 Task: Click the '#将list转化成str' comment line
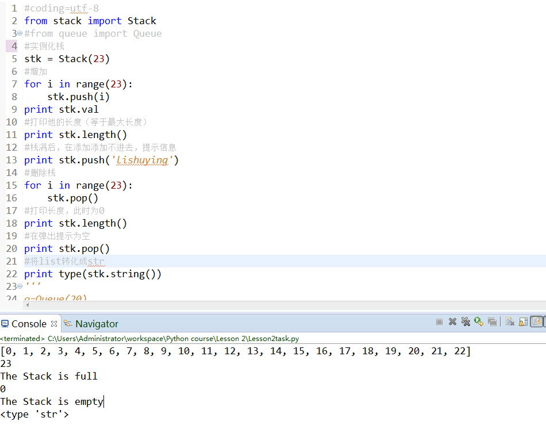point(64,261)
